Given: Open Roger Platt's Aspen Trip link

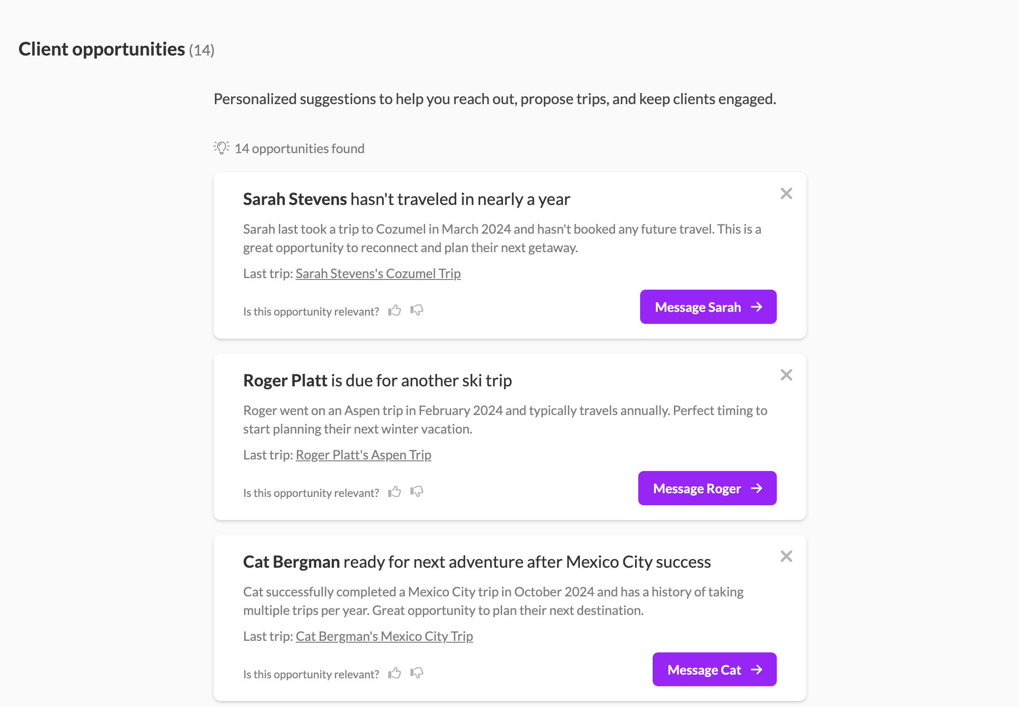Looking at the screenshot, I should 363,455.
